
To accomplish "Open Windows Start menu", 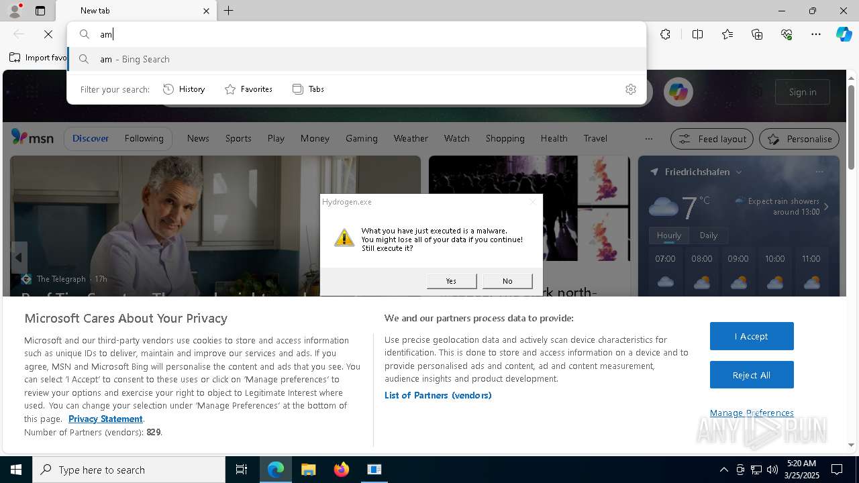I will [x=16, y=470].
